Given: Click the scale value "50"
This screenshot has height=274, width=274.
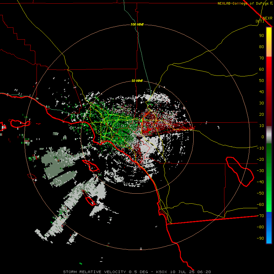Looking at the screenshot, I should tap(262, 81).
